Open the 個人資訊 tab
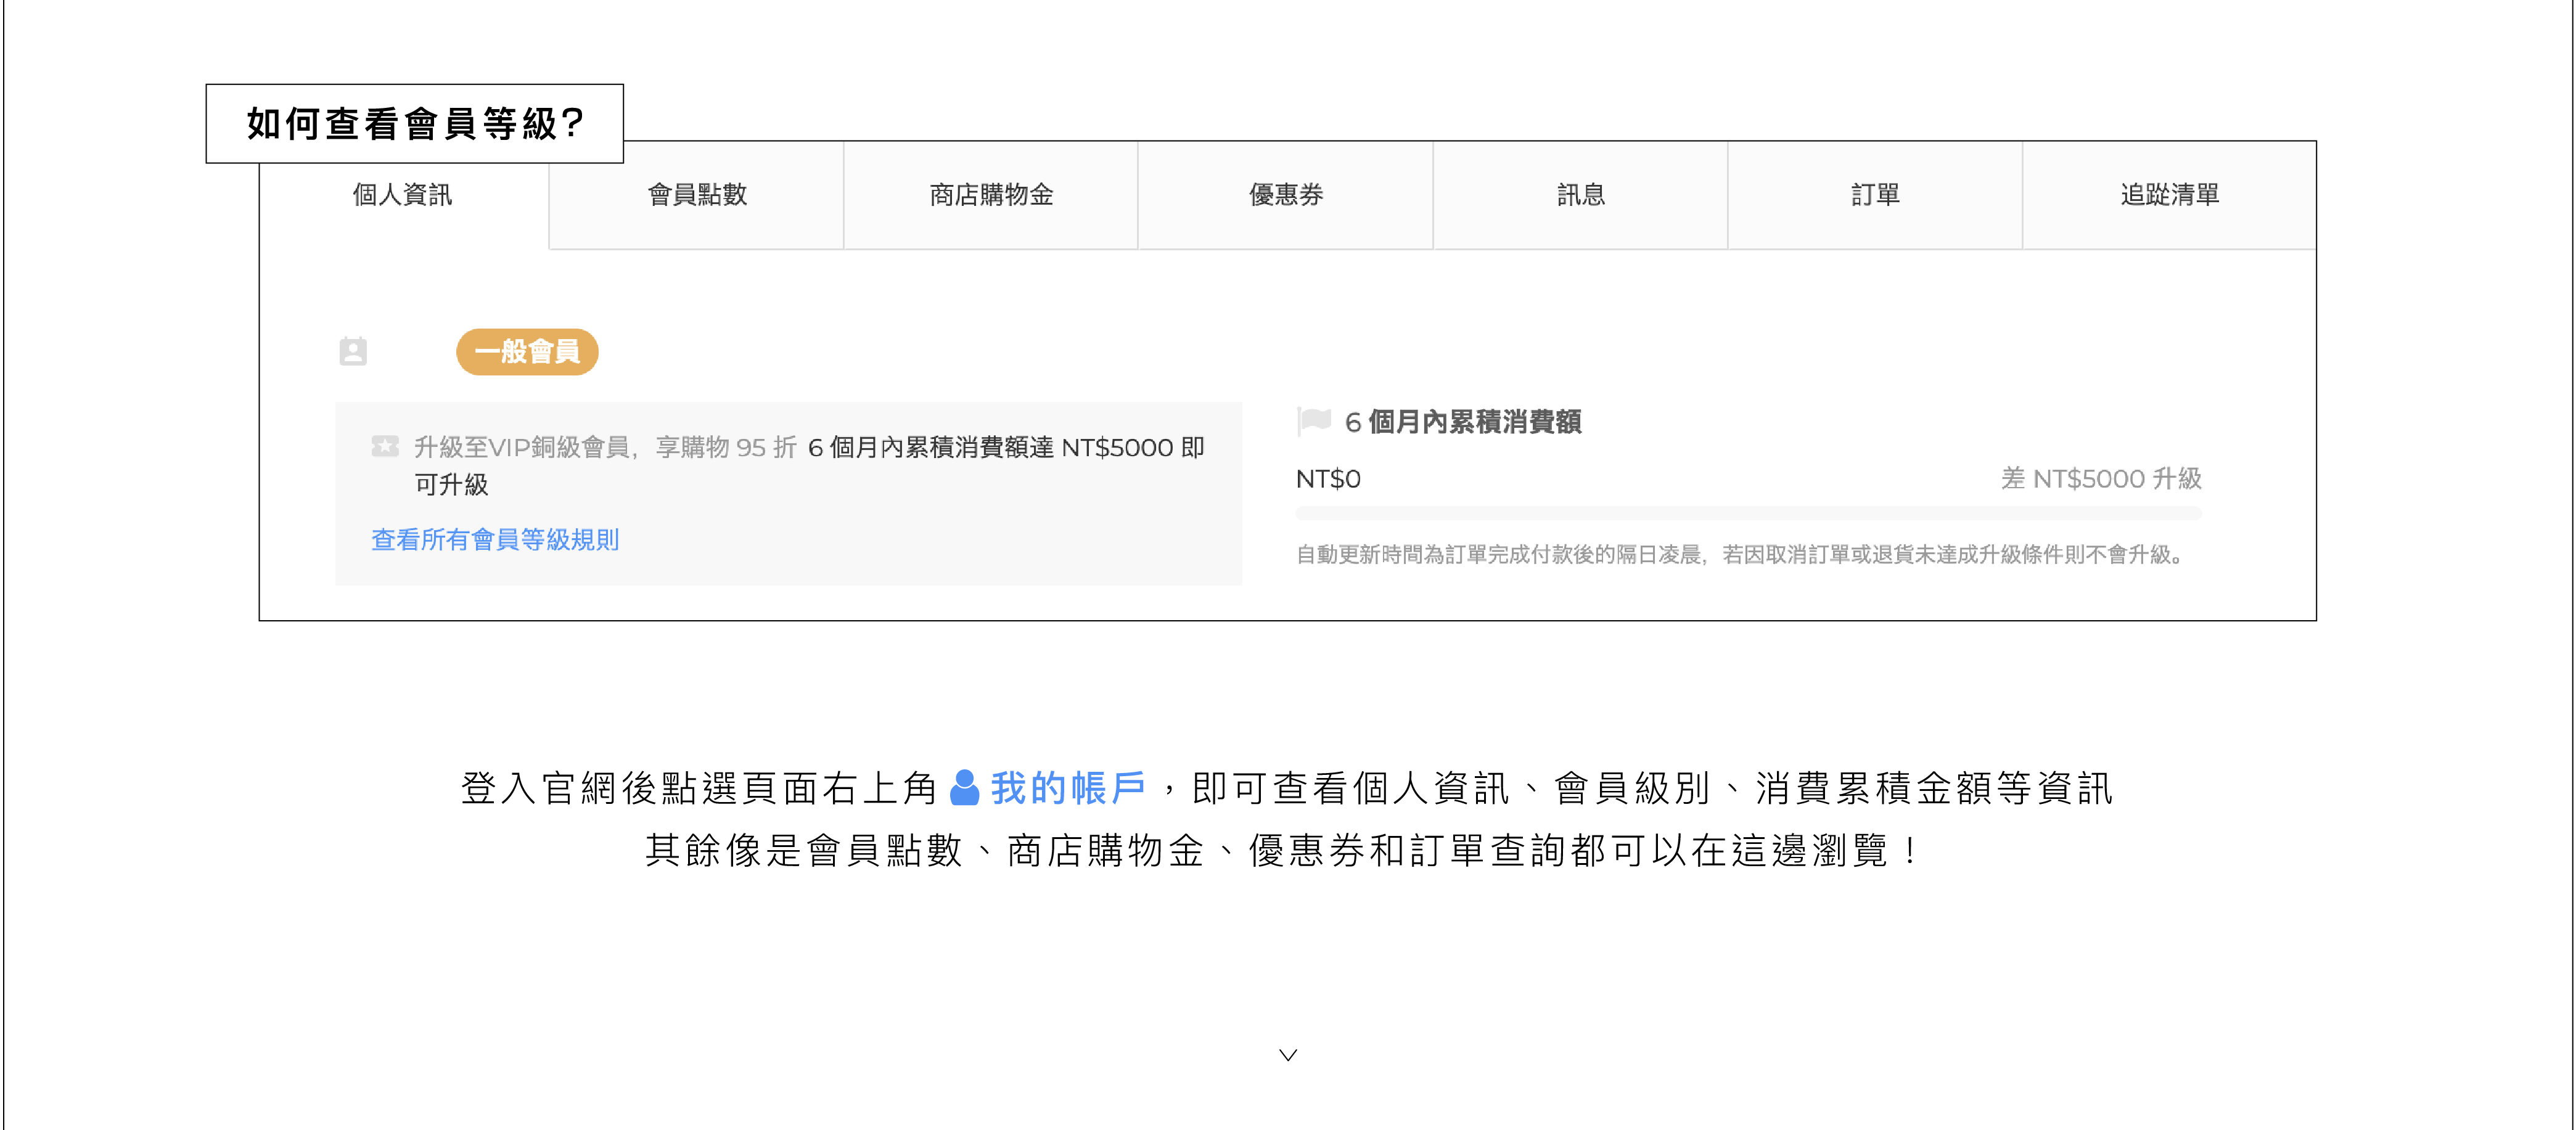The width and height of the screenshot is (2576, 1130). (x=403, y=195)
